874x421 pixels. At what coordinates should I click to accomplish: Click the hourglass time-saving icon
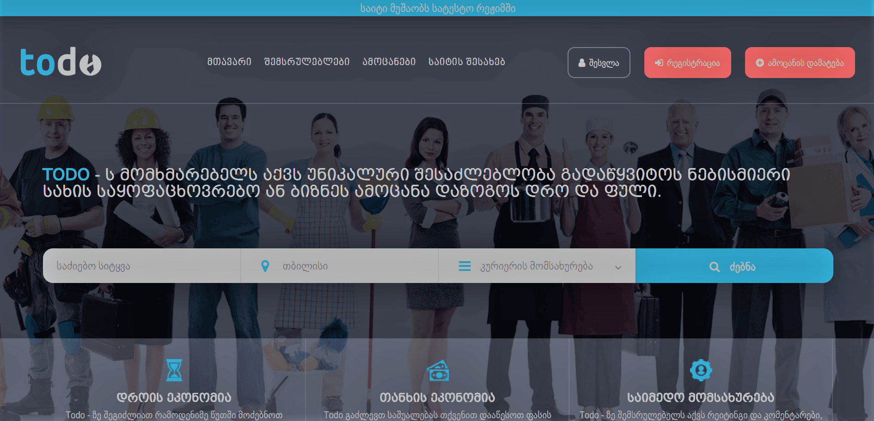(x=174, y=370)
